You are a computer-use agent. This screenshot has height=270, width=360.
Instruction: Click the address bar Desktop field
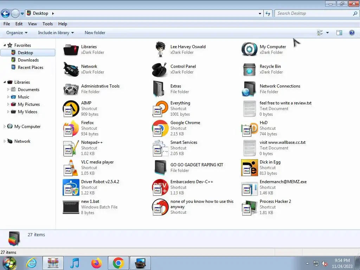144,13
